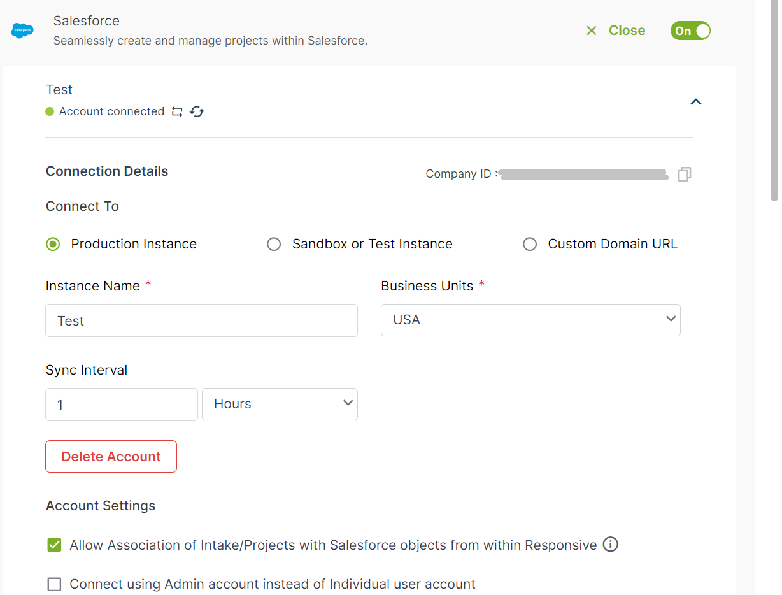Viewport: 782px width, 595px height.
Task: Click the Instance Name label
Action: (93, 286)
